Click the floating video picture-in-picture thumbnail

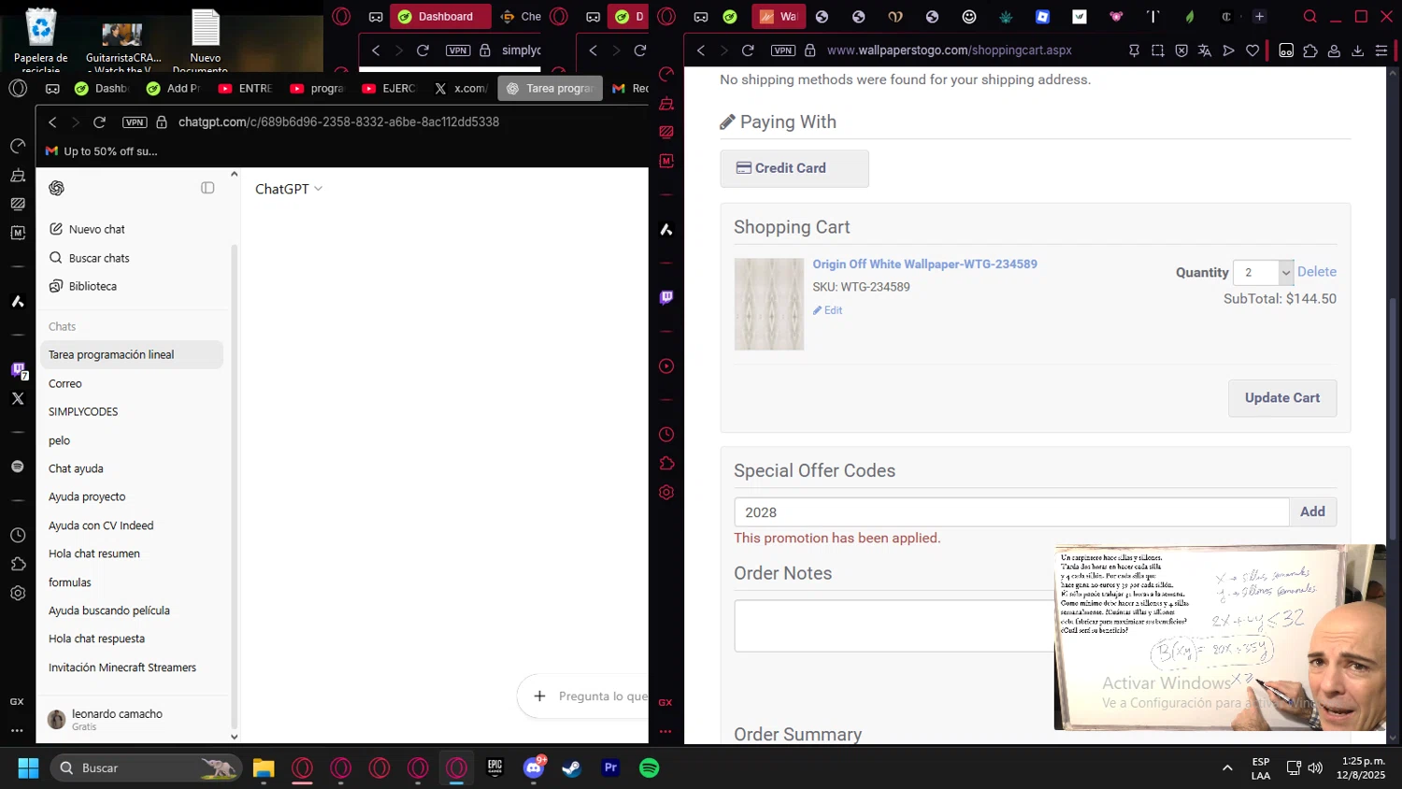1220,638
